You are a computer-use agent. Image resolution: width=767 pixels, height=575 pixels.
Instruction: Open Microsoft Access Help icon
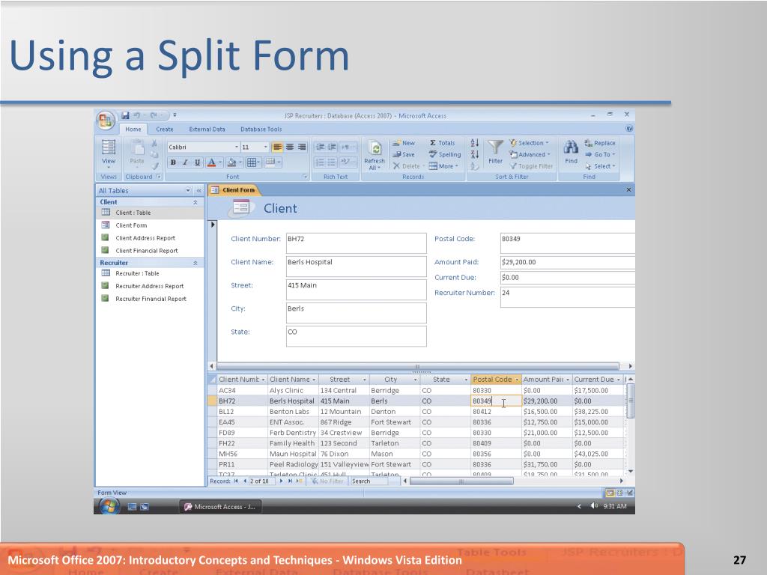629,129
